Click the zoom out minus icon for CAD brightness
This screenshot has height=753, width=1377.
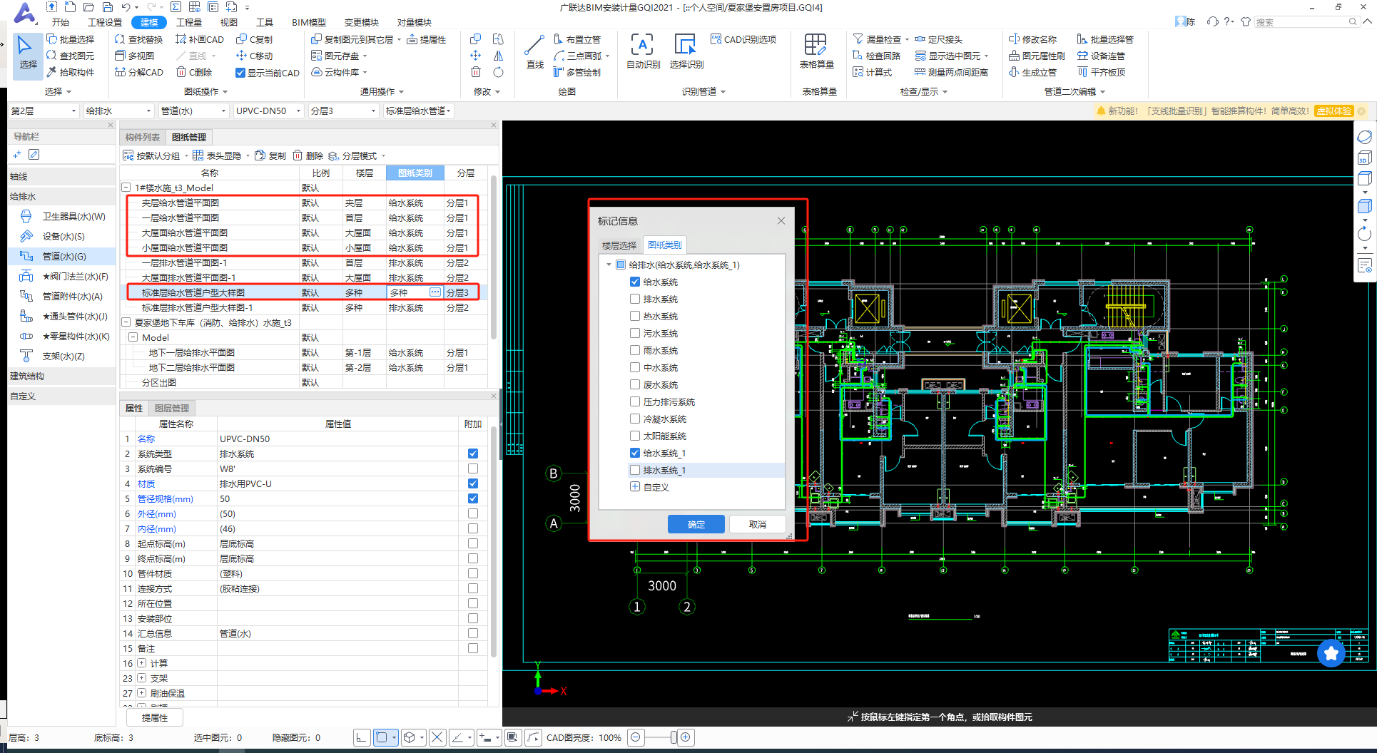click(x=636, y=737)
